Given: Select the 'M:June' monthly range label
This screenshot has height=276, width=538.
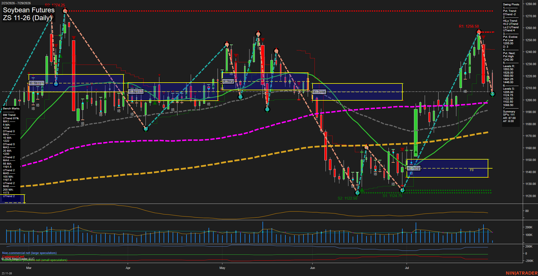Looking at the screenshot, I should point(319,92).
